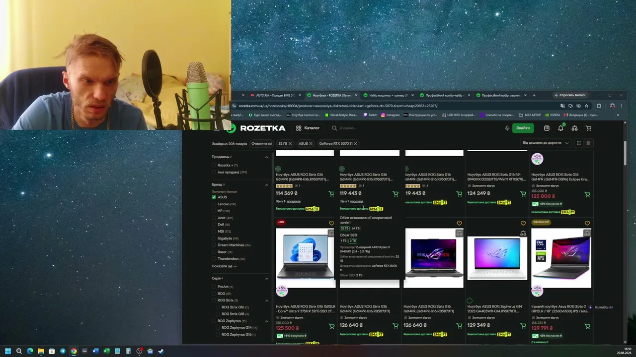The image size is (636, 357).
Task: Open Telegram from the taskbar
Action: coord(63,351)
